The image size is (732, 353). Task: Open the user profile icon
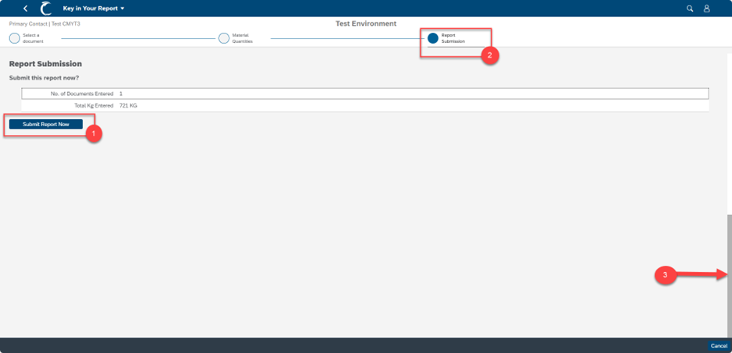[x=707, y=9]
